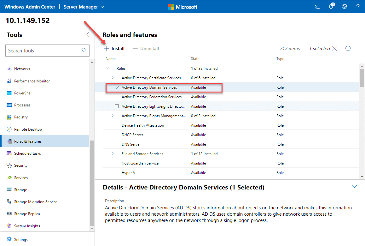Uncheck Active Directory Domain Services row
The width and height of the screenshot is (365, 246).
117,87
